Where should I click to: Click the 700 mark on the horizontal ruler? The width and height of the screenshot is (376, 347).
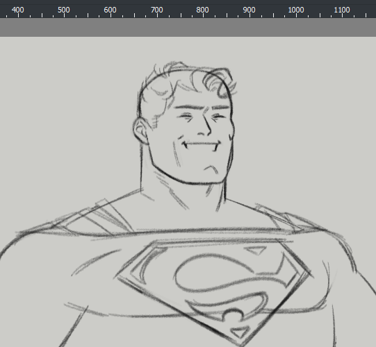(157, 10)
